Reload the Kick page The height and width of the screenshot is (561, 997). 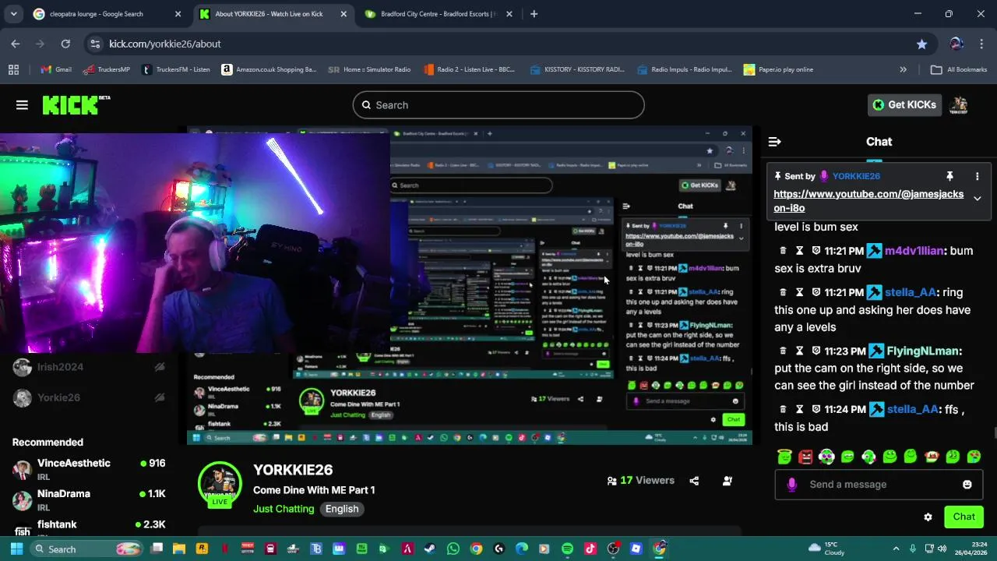[65, 44]
